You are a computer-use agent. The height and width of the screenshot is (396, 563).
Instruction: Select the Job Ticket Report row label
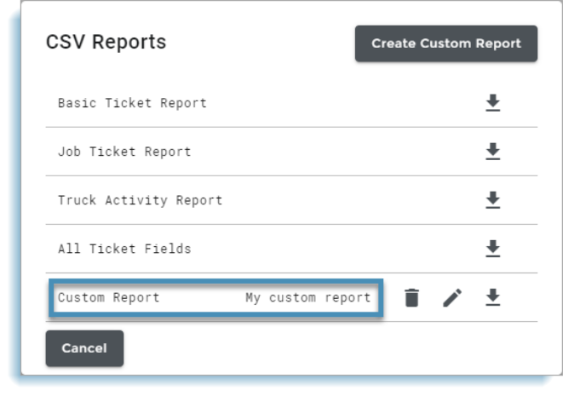tap(124, 152)
